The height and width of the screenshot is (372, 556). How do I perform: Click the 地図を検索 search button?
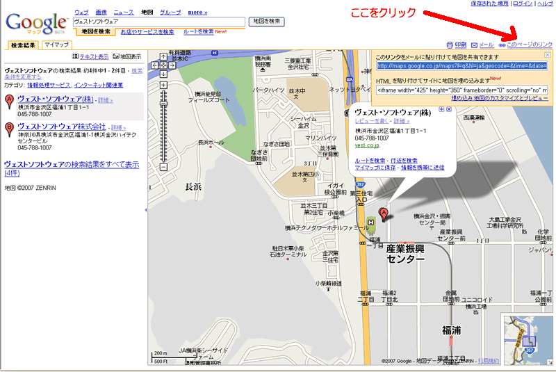tap(267, 22)
